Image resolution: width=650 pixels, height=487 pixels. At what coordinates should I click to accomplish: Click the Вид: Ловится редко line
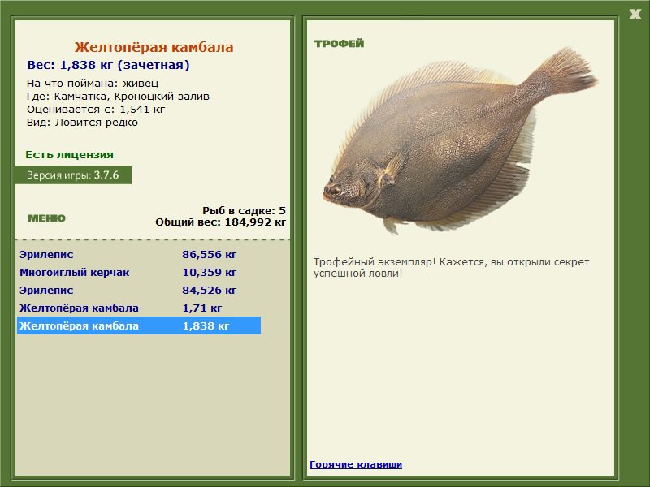pos(82,122)
